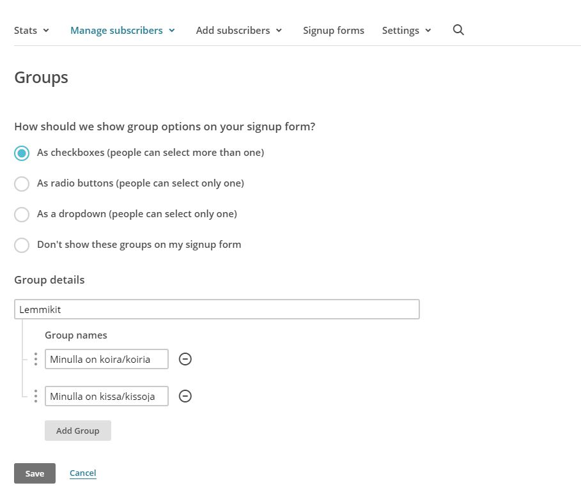
Task: Expand the Add subscribers menu
Action: 239,31
